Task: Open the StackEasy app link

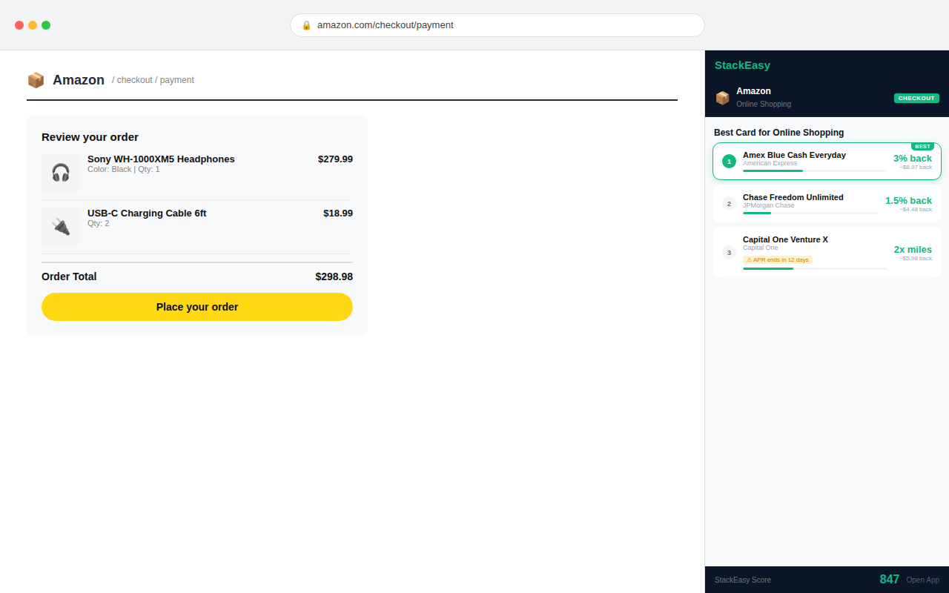Action: [922, 580]
